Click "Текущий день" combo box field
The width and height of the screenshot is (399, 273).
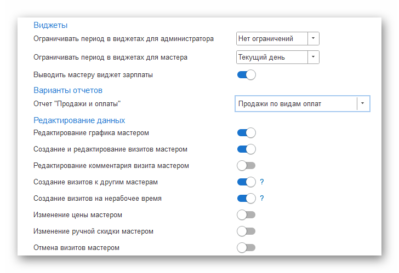click(271, 57)
